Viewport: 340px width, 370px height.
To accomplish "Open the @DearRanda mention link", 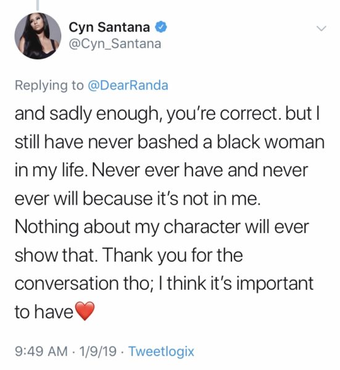I will pyautogui.click(x=128, y=86).
